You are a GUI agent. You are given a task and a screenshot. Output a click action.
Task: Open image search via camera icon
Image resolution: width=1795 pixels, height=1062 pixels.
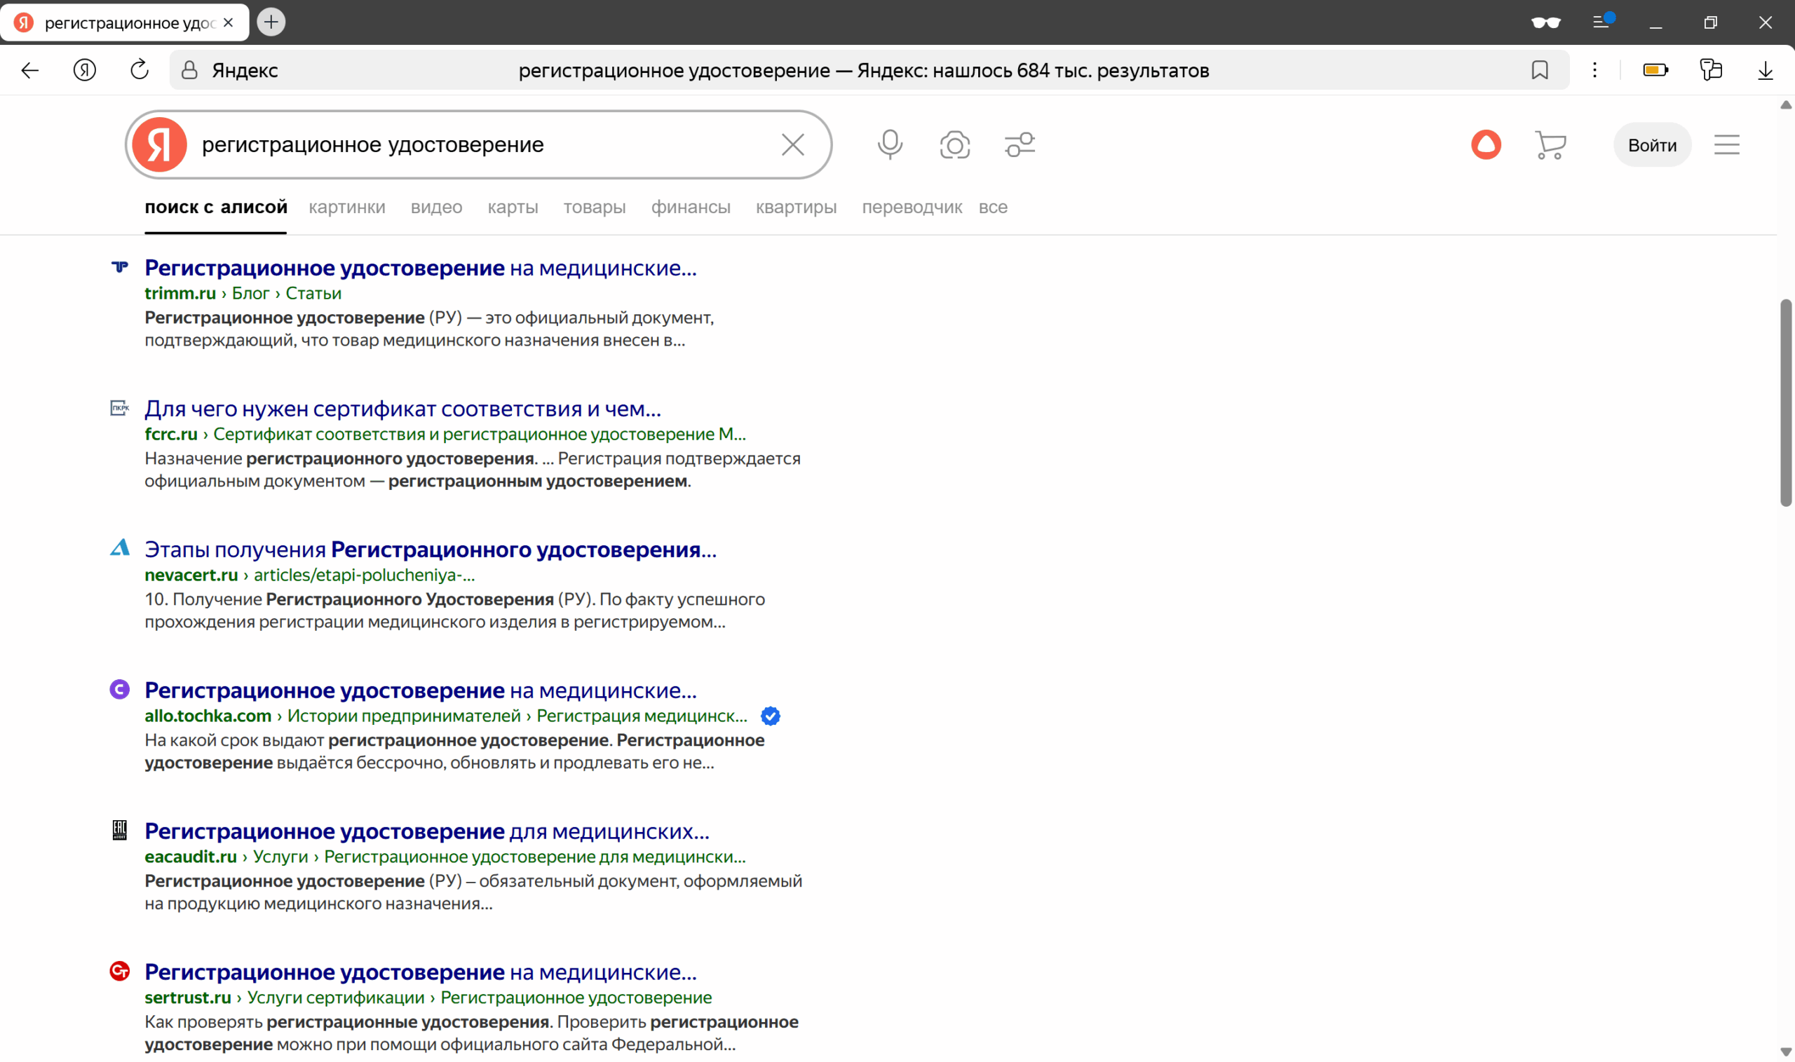tap(955, 144)
